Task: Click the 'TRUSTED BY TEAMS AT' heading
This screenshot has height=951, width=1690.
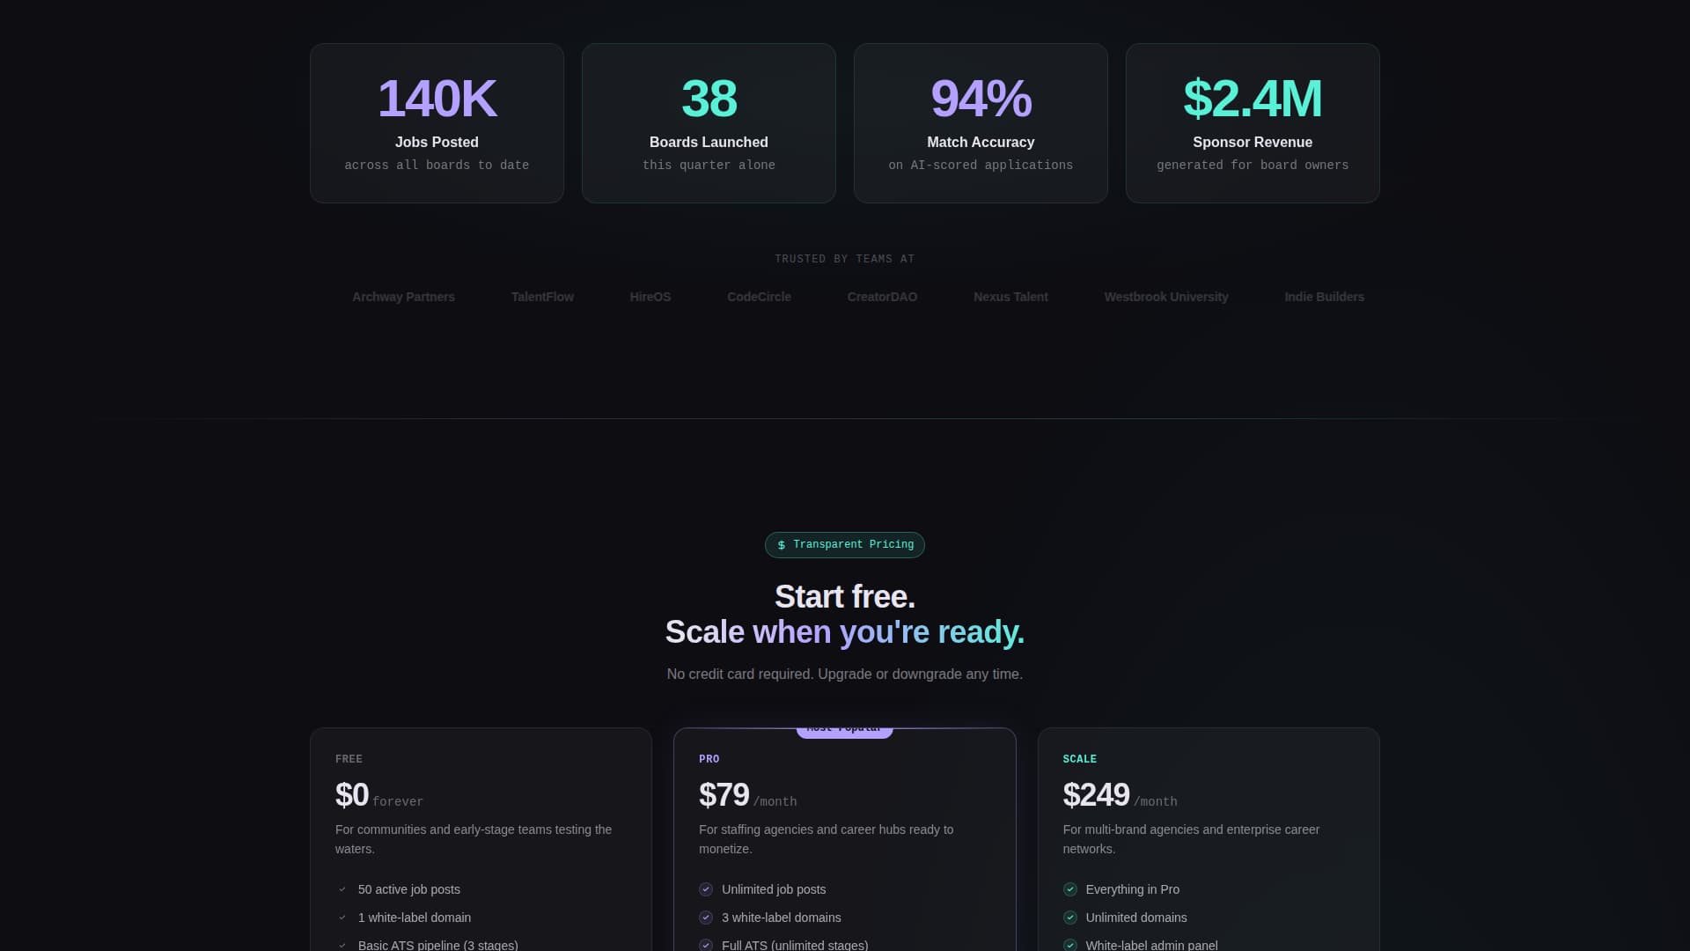Action: pyautogui.click(x=845, y=259)
